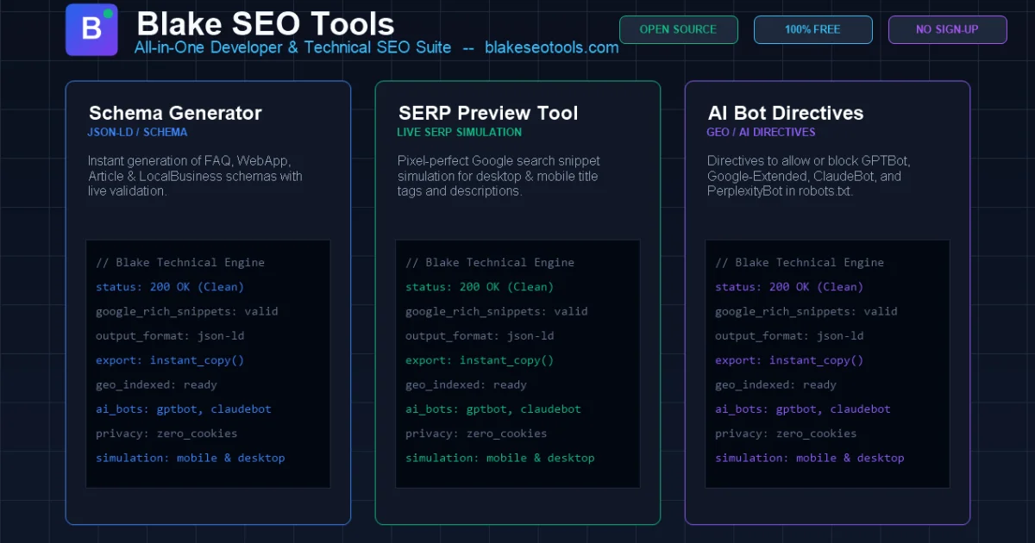Open the SERP Preview Tool card heading

pyautogui.click(x=488, y=113)
